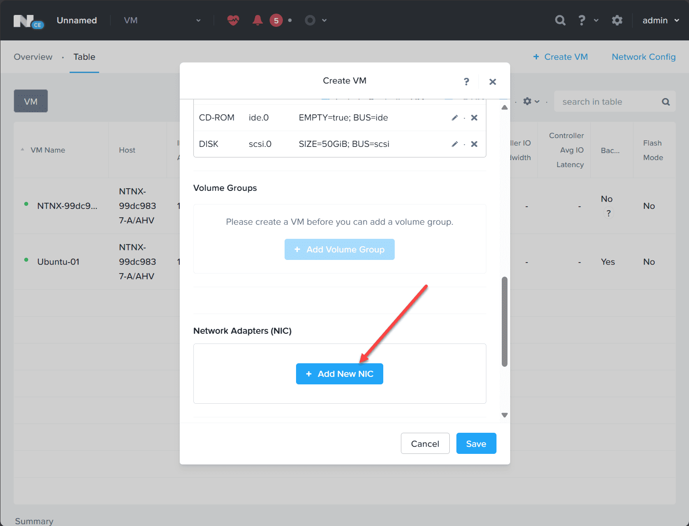The width and height of the screenshot is (689, 526).
Task: Open Create VM dialog help question mark
Action: pyautogui.click(x=467, y=81)
